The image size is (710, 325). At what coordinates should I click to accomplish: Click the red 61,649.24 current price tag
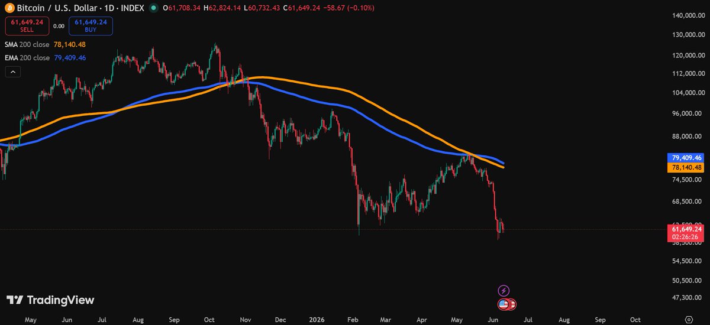[686, 229]
